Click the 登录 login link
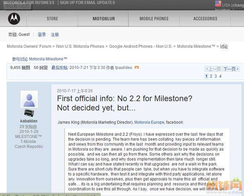The width and height of the screenshot is (244, 196). pos(42,35)
